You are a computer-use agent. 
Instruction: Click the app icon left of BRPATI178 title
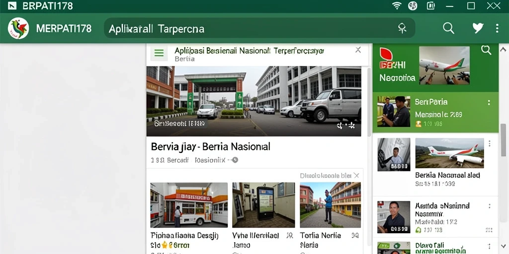(12, 5)
